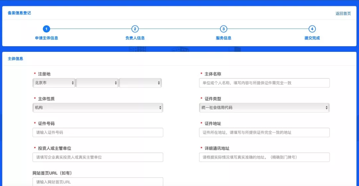This screenshot has height=186, width=359.
Task: Focus the 证件号码 input field
Action: 98,133
